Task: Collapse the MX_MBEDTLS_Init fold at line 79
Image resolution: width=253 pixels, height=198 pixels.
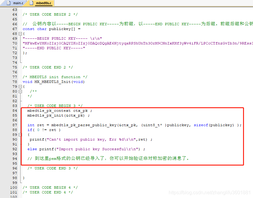Action: 20,87
